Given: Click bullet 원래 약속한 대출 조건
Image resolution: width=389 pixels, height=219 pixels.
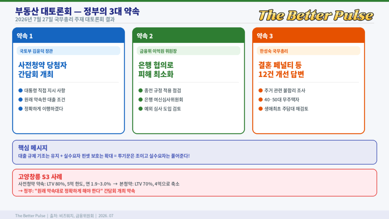Looking at the screenshot, I should (42, 100).
